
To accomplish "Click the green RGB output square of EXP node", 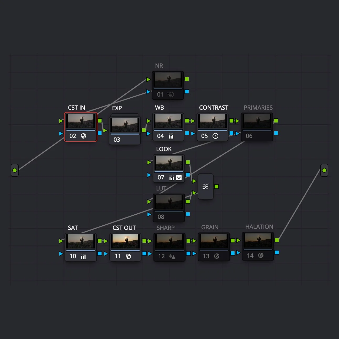I will click(x=144, y=130).
